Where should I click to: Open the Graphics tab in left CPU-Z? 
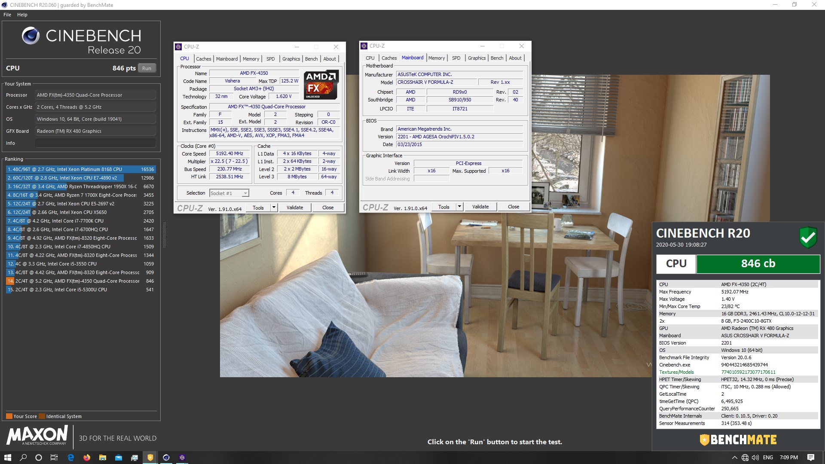pos(291,59)
